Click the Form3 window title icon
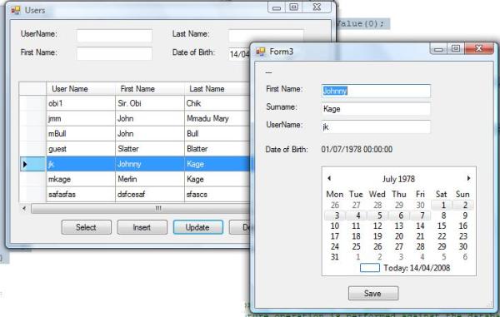Image resolution: width=500 pixels, height=317 pixels. (x=261, y=52)
